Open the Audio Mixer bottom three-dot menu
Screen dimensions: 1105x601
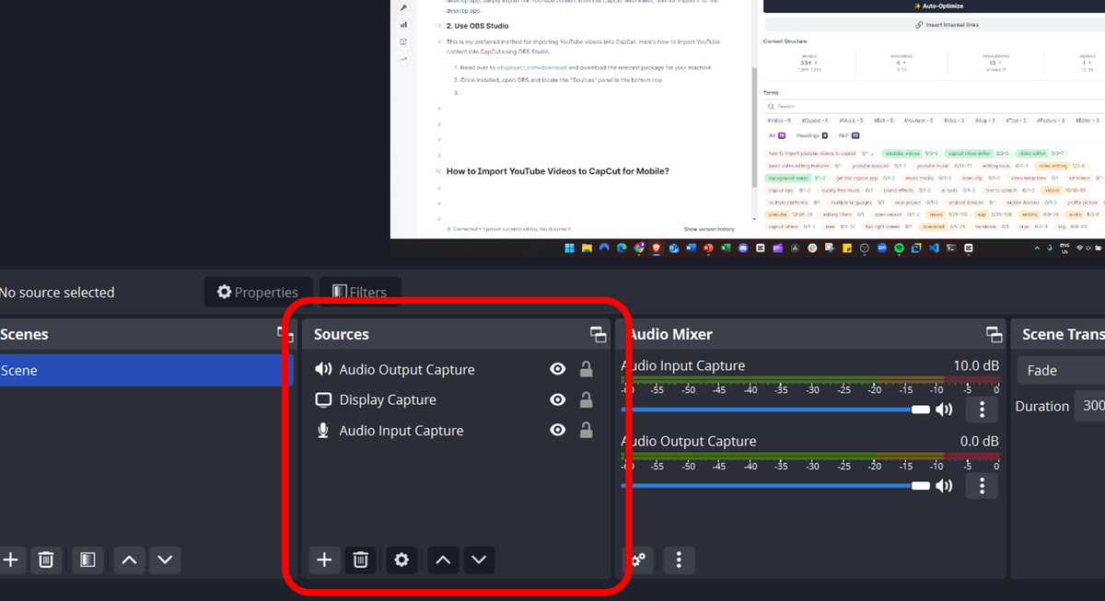tap(679, 559)
